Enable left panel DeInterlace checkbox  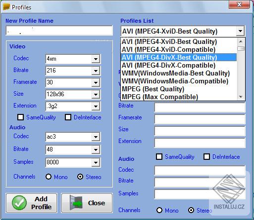coord(68,117)
